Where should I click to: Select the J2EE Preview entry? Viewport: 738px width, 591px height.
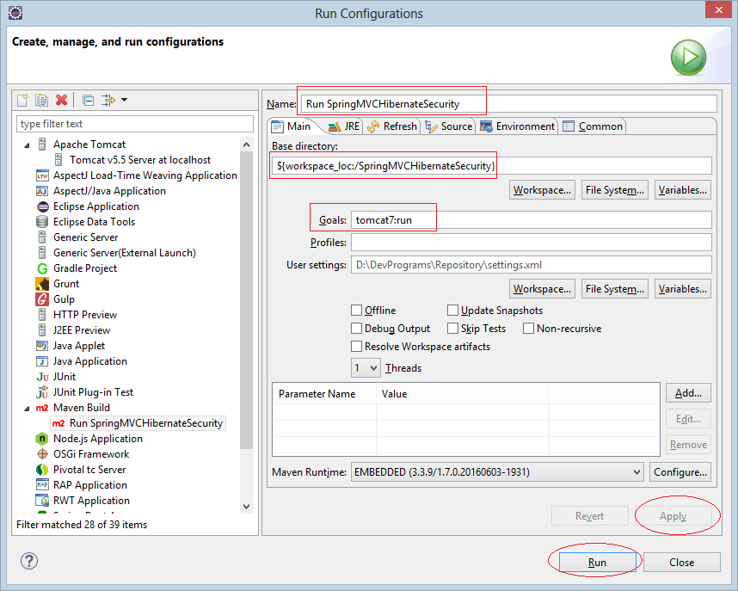(x=82, y=330)
